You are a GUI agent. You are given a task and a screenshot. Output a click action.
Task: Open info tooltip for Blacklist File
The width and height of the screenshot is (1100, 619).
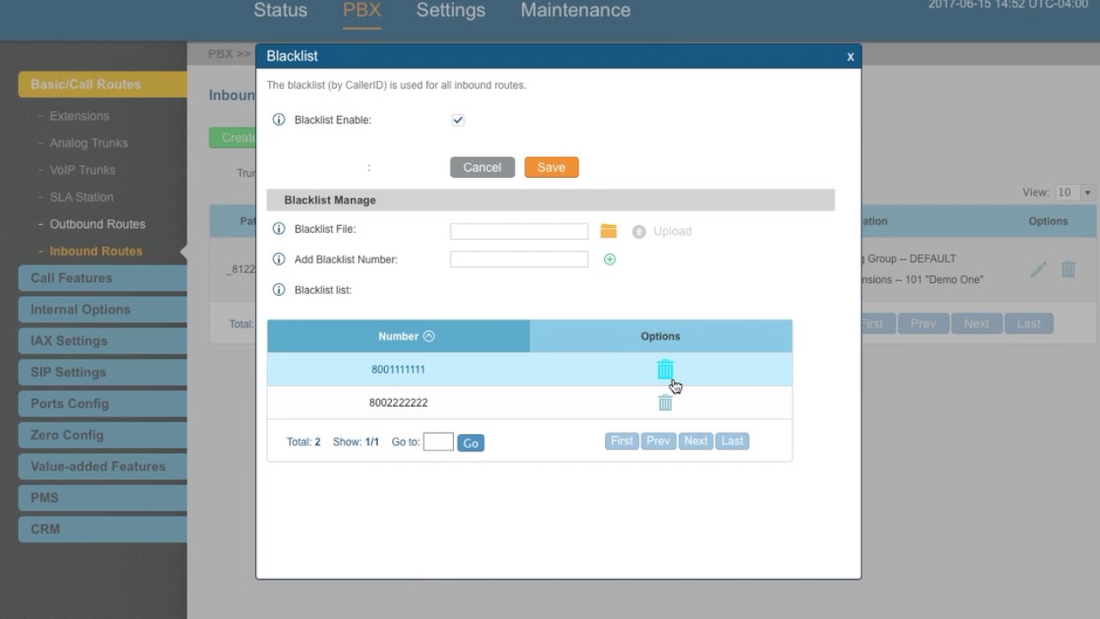[278, 229]
